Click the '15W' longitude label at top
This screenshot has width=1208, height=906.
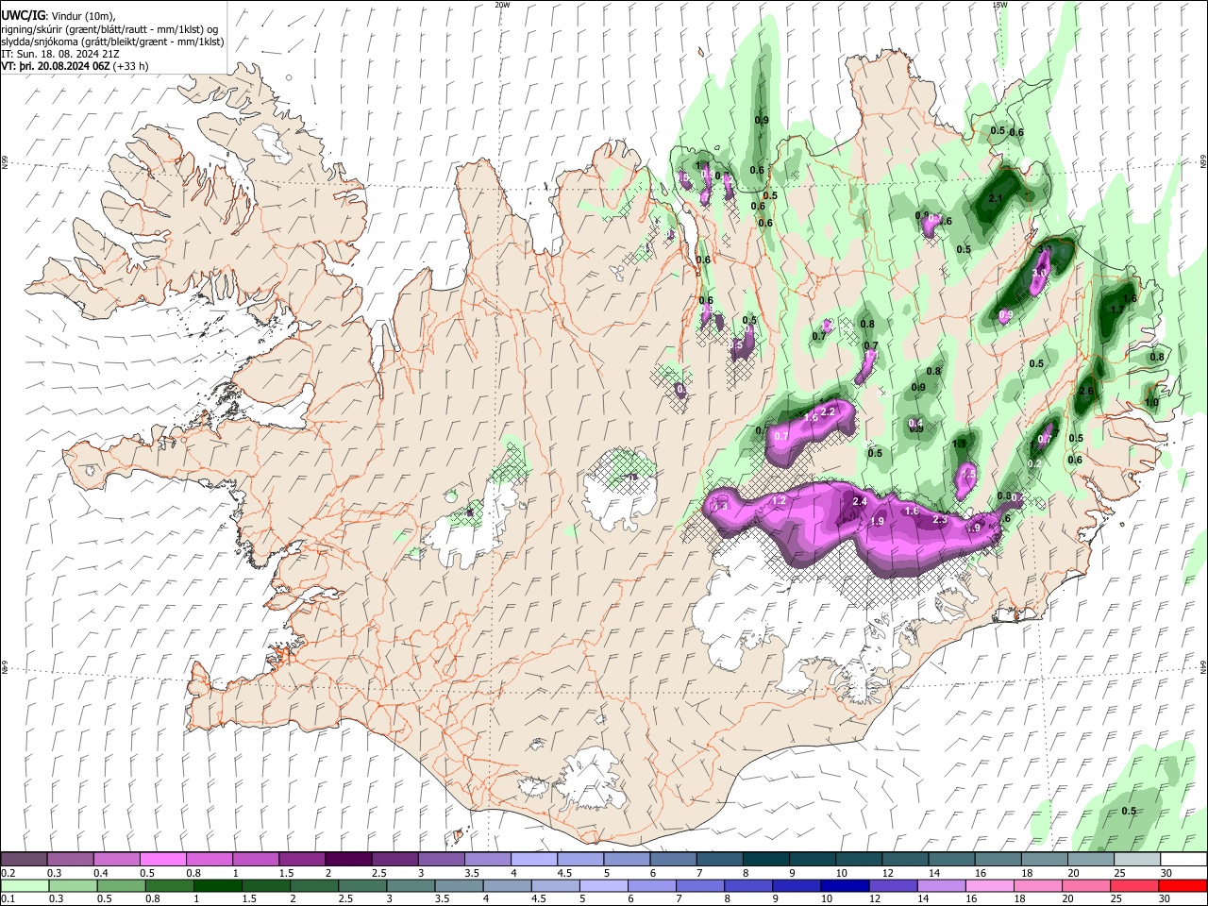[x=999, y=4]
